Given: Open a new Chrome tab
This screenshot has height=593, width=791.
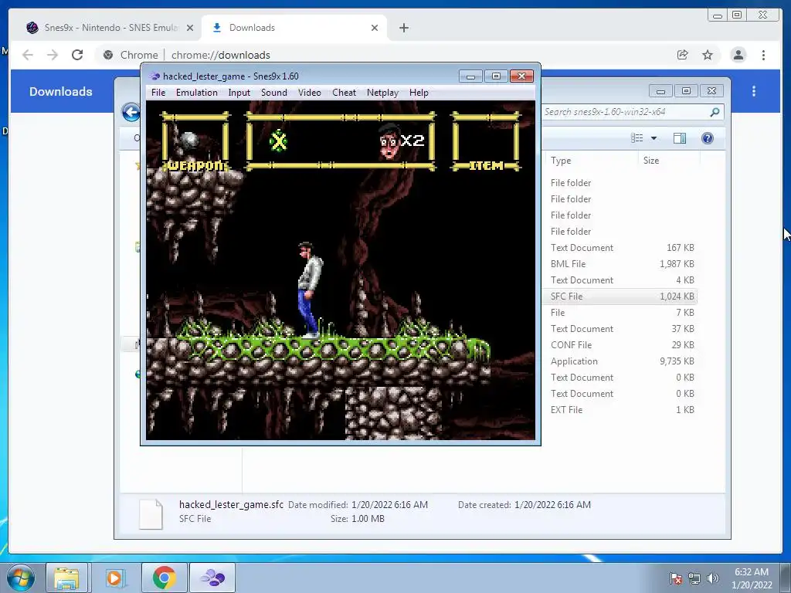Looking at the screenshot, I should point(403,28).
